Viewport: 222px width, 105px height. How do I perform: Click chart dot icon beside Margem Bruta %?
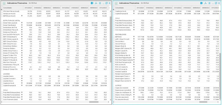coord(134,46)
